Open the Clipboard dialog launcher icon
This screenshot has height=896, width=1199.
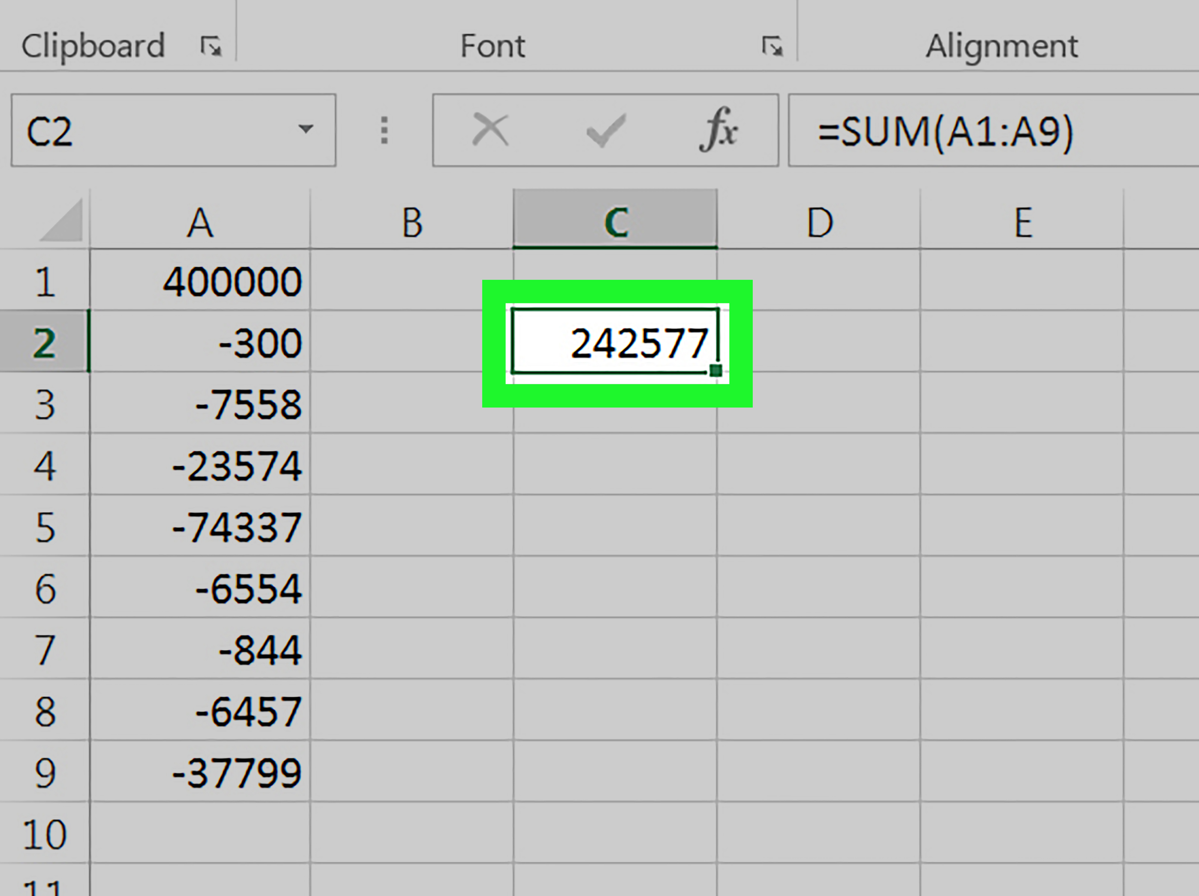(x=211, y=46)
